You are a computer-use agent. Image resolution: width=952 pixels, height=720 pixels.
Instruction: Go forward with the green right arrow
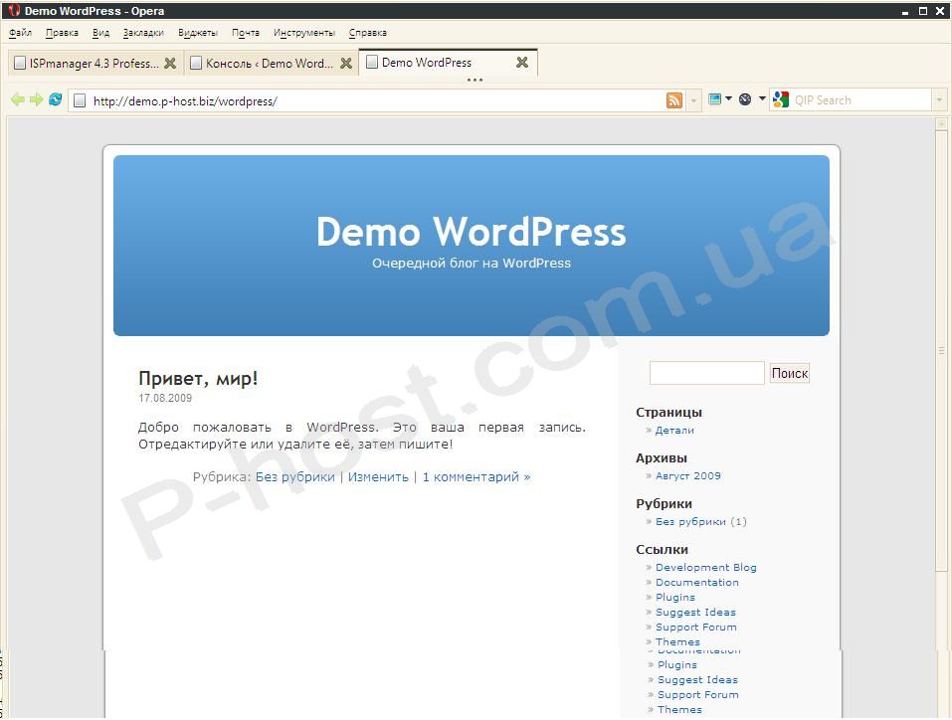click(x=37, y=99)
